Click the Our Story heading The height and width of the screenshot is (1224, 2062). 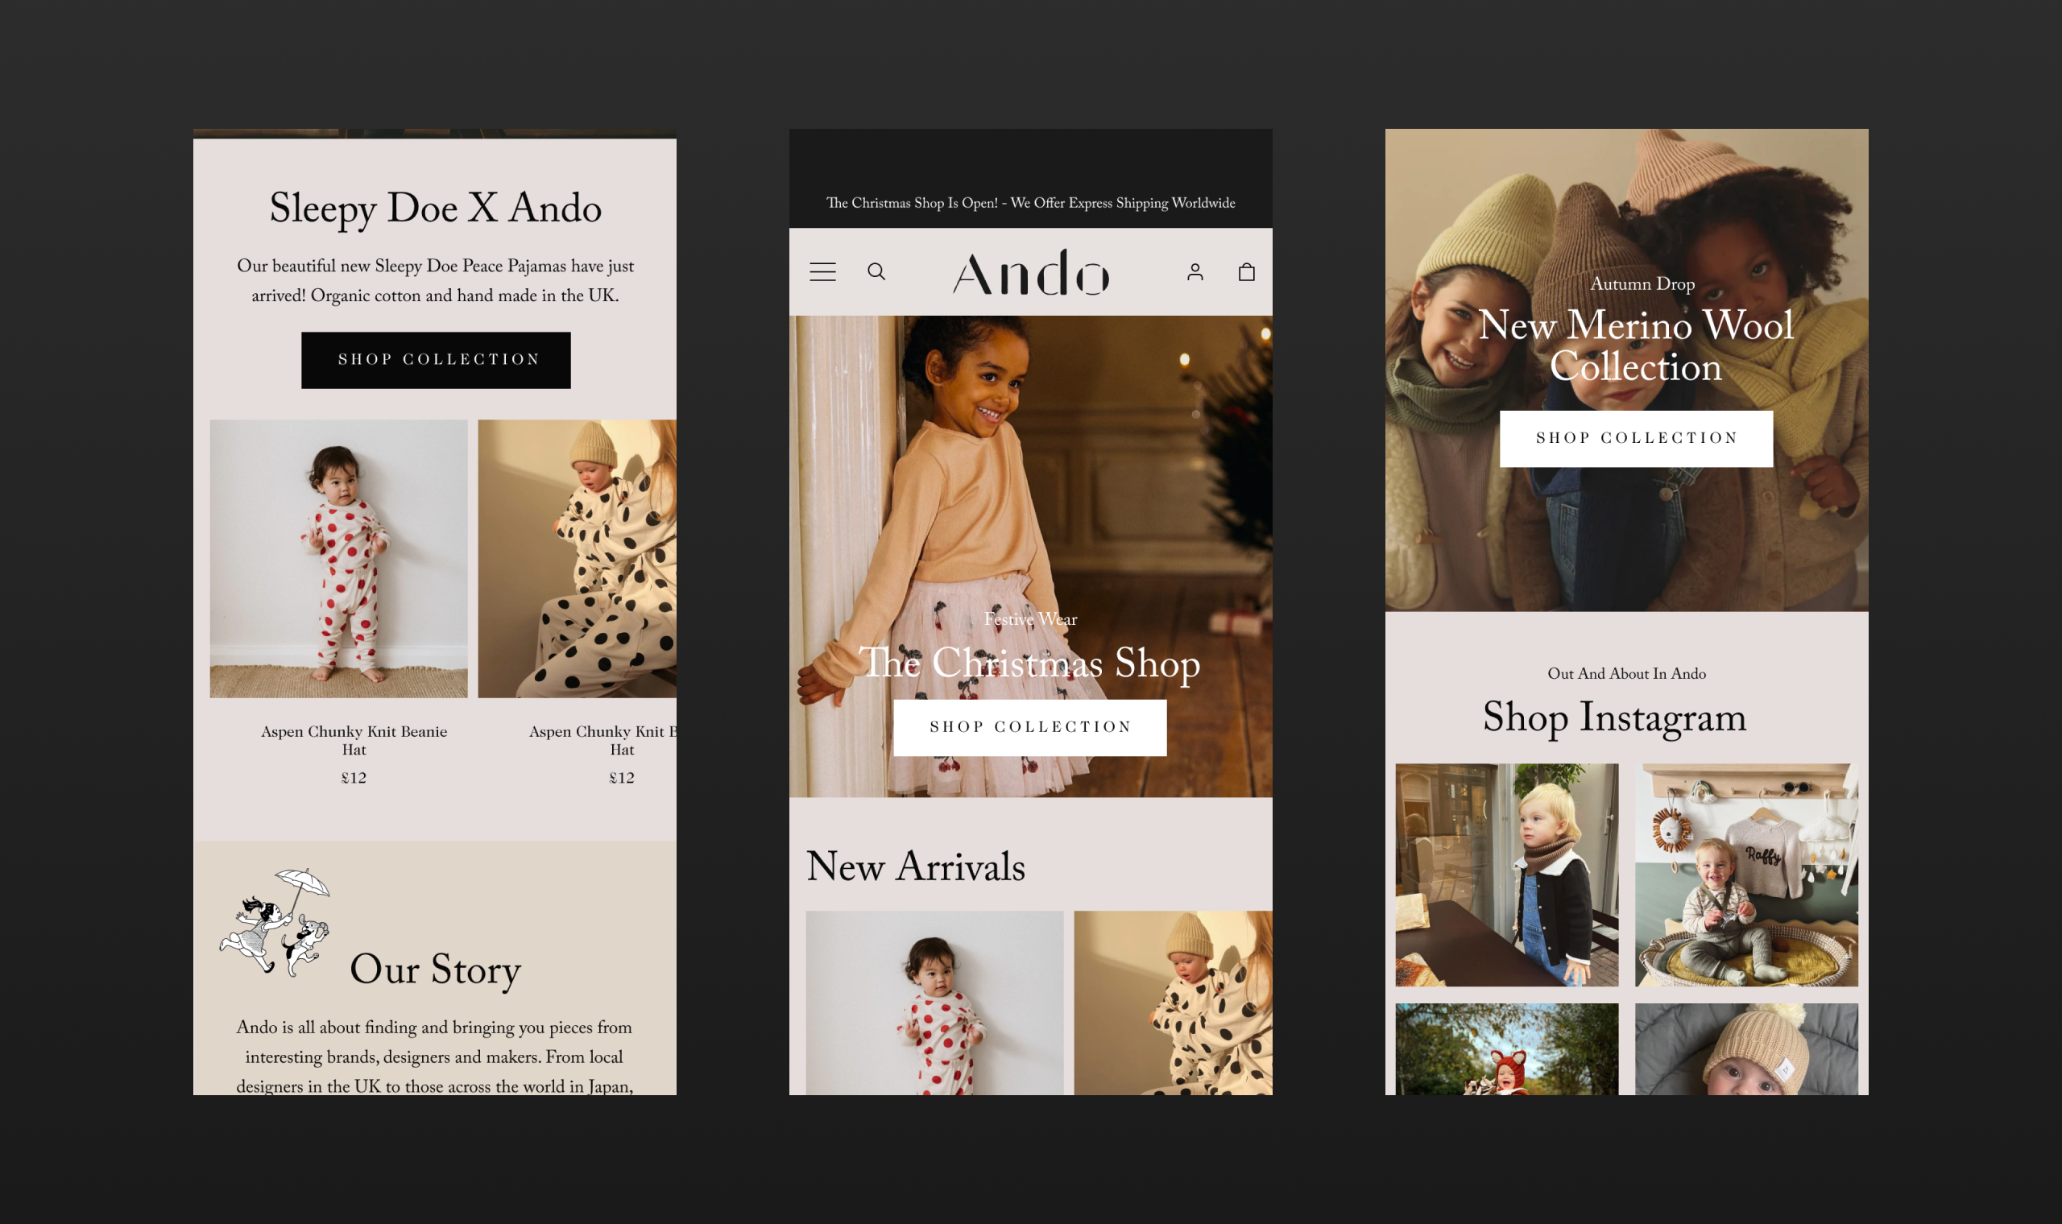[435, 968]
